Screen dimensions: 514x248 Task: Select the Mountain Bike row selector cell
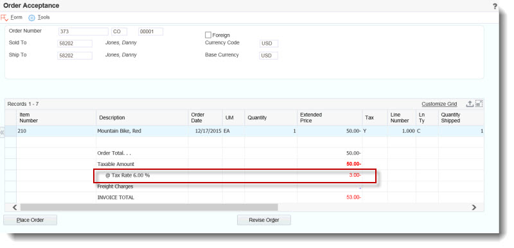pyautogui.click(x=10, y=131)
